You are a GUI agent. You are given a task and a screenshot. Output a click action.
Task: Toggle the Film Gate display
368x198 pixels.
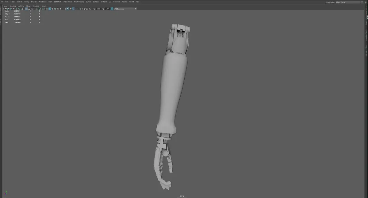tap(29, 9)
